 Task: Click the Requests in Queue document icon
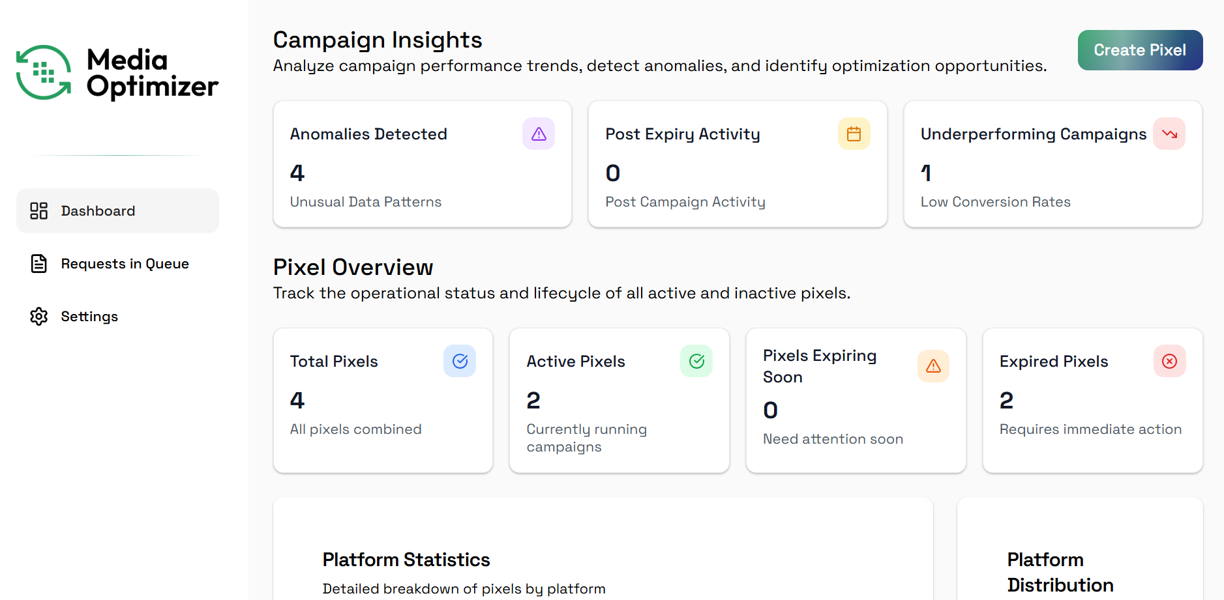(x=39, y=264)
